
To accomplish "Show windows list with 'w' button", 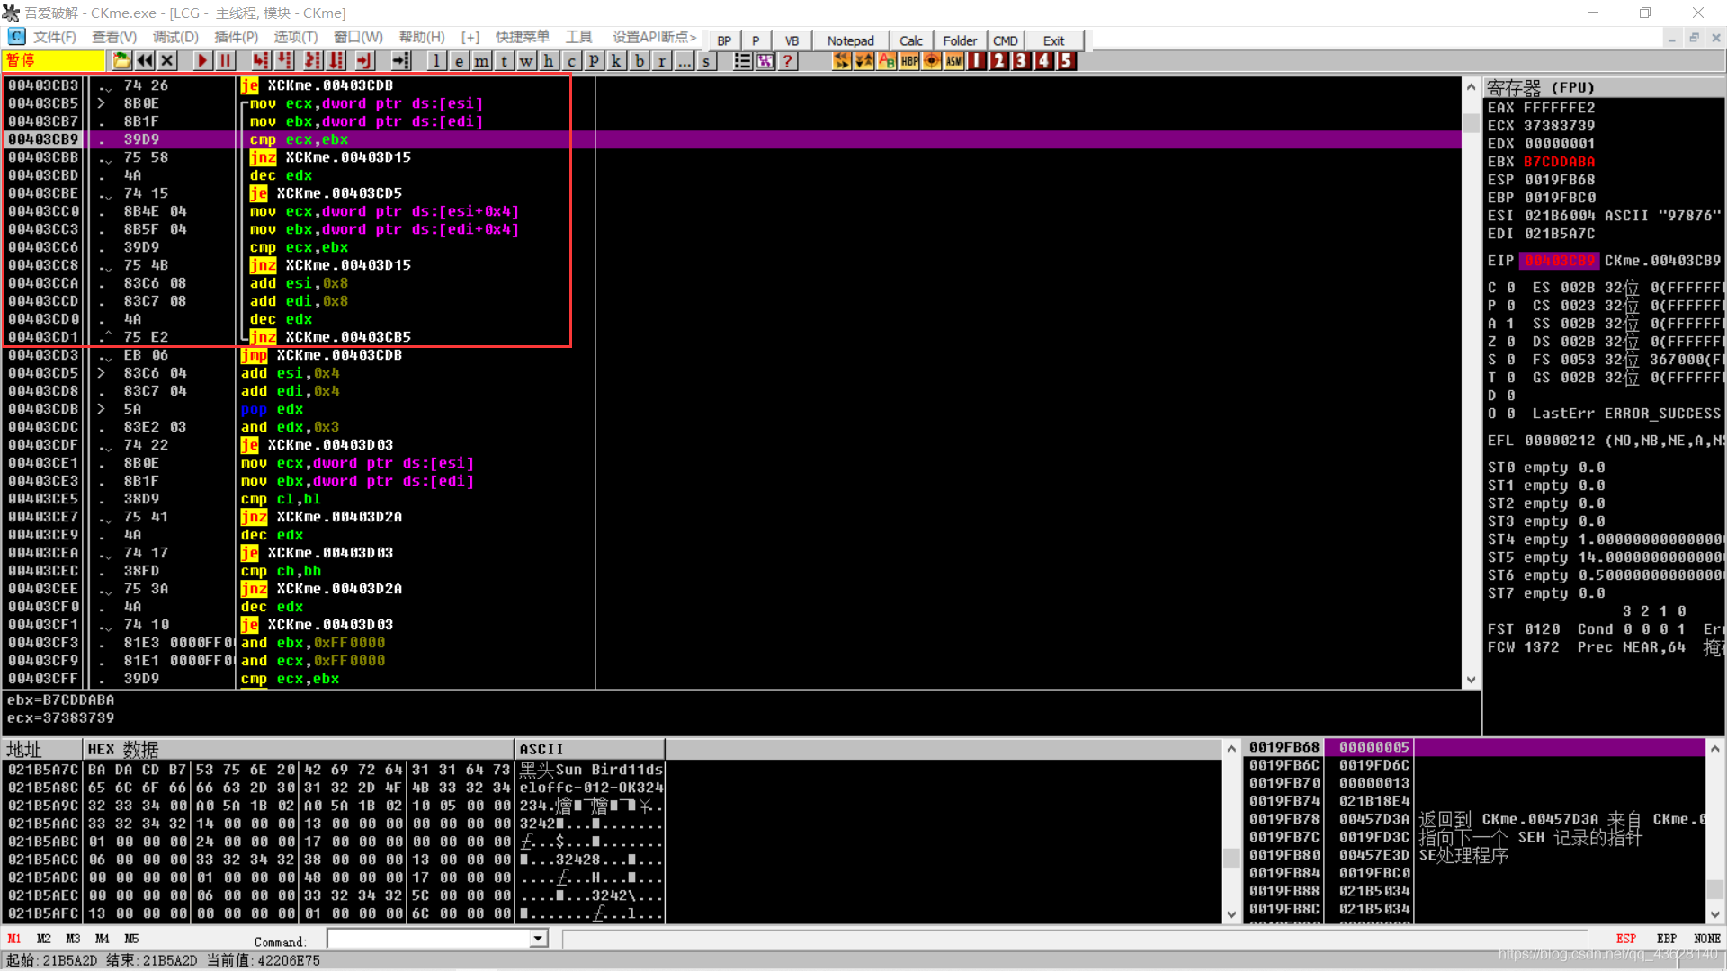I will 526,60.
